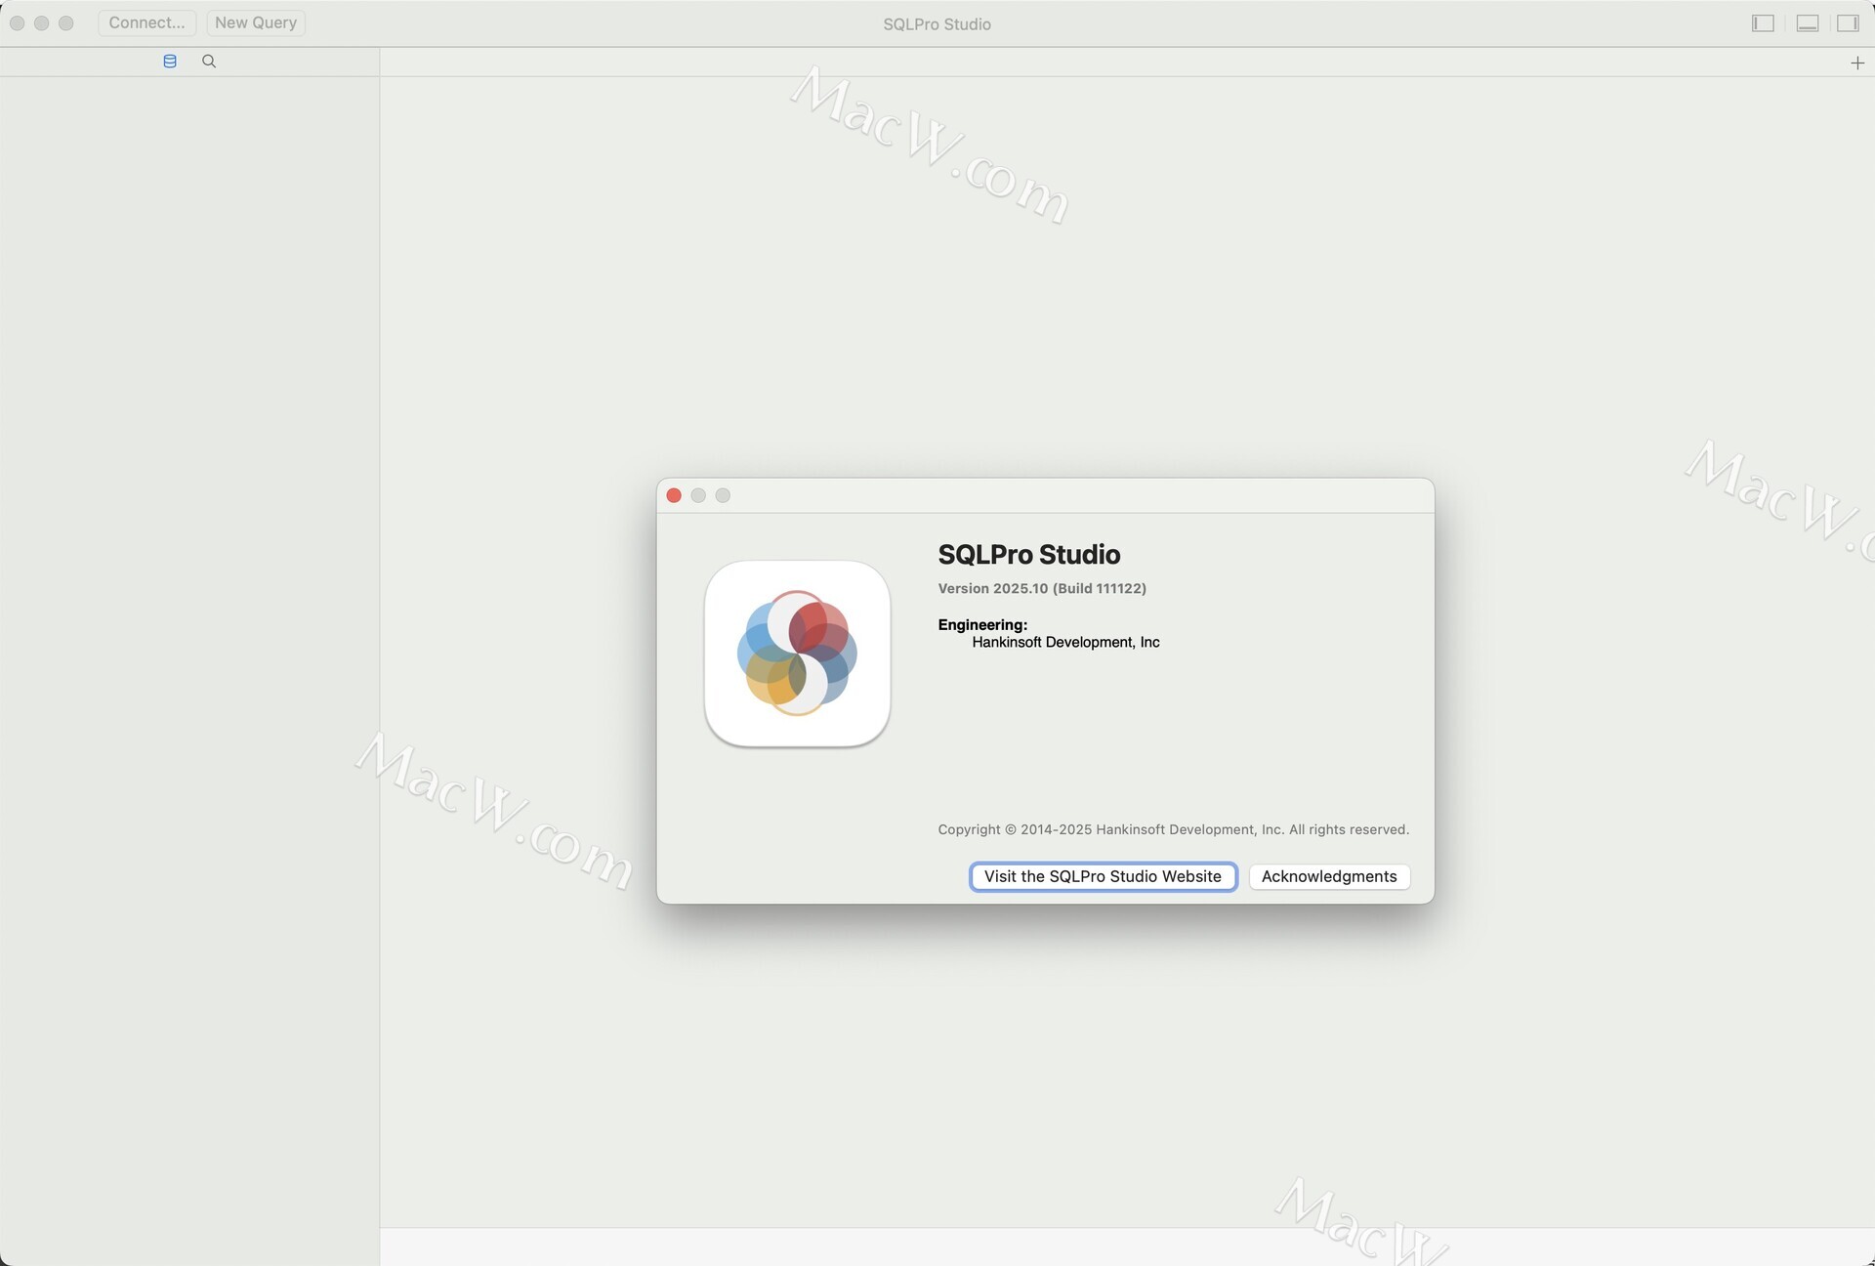
Task: Select the copyright Hankinsoft Development text
Action: pos(1173,829)
